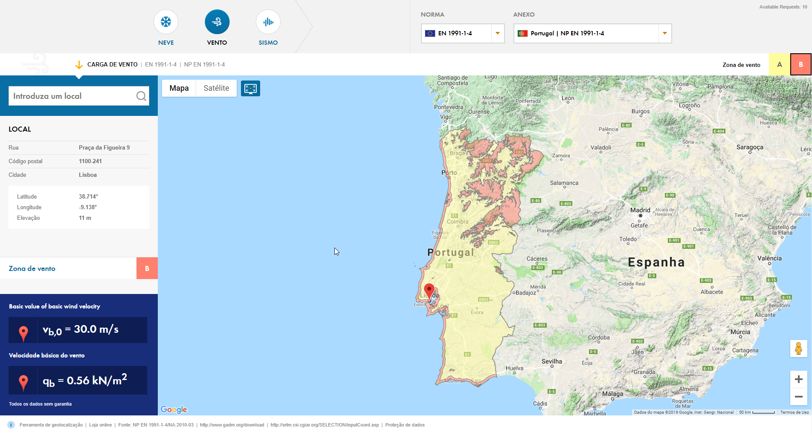
Task: Click the 'Fonte: NP EN 1991-1-4/NA:2010-03' text
Action: [156, 425]
